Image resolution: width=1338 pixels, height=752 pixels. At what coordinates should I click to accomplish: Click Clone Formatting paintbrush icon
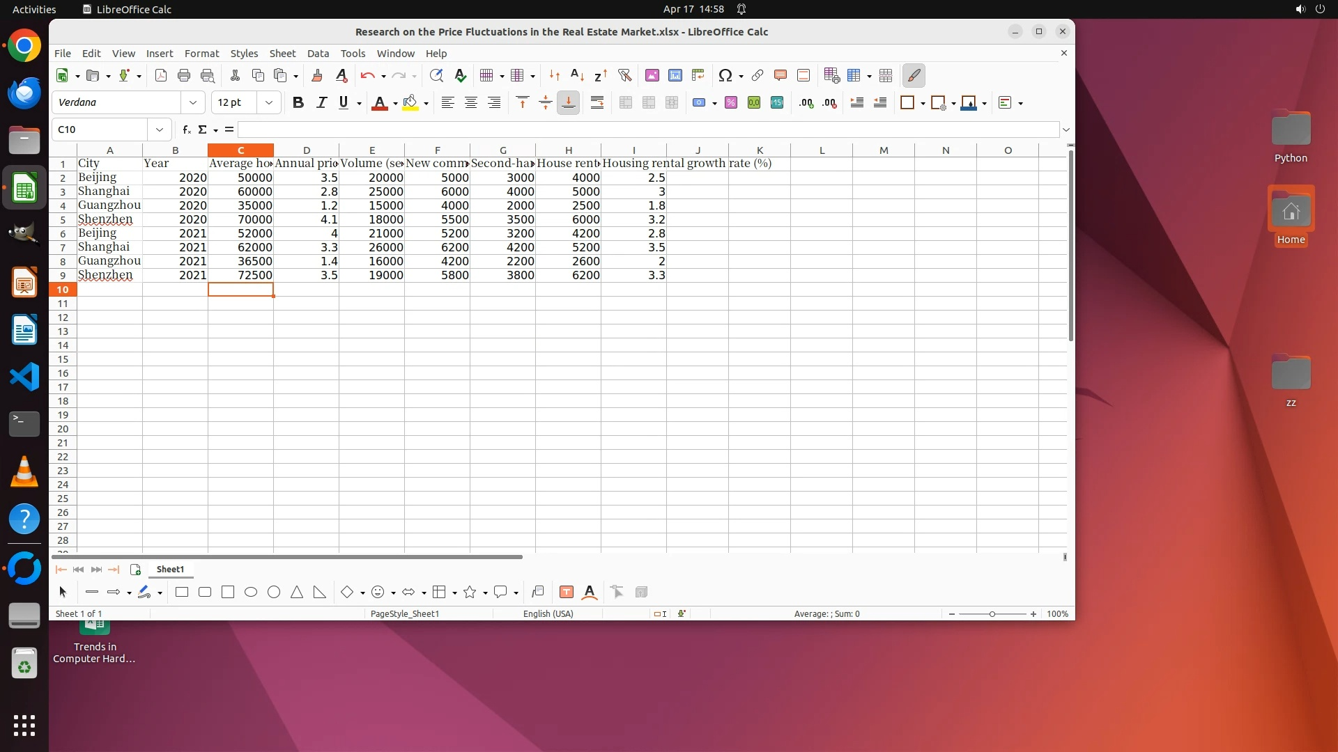tap(317, 75)
